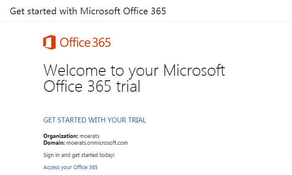Click the horizontal divider below the title
292x175 pixels.
point(146,21)
